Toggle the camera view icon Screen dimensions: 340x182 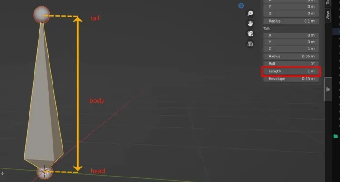click(250, 34)
